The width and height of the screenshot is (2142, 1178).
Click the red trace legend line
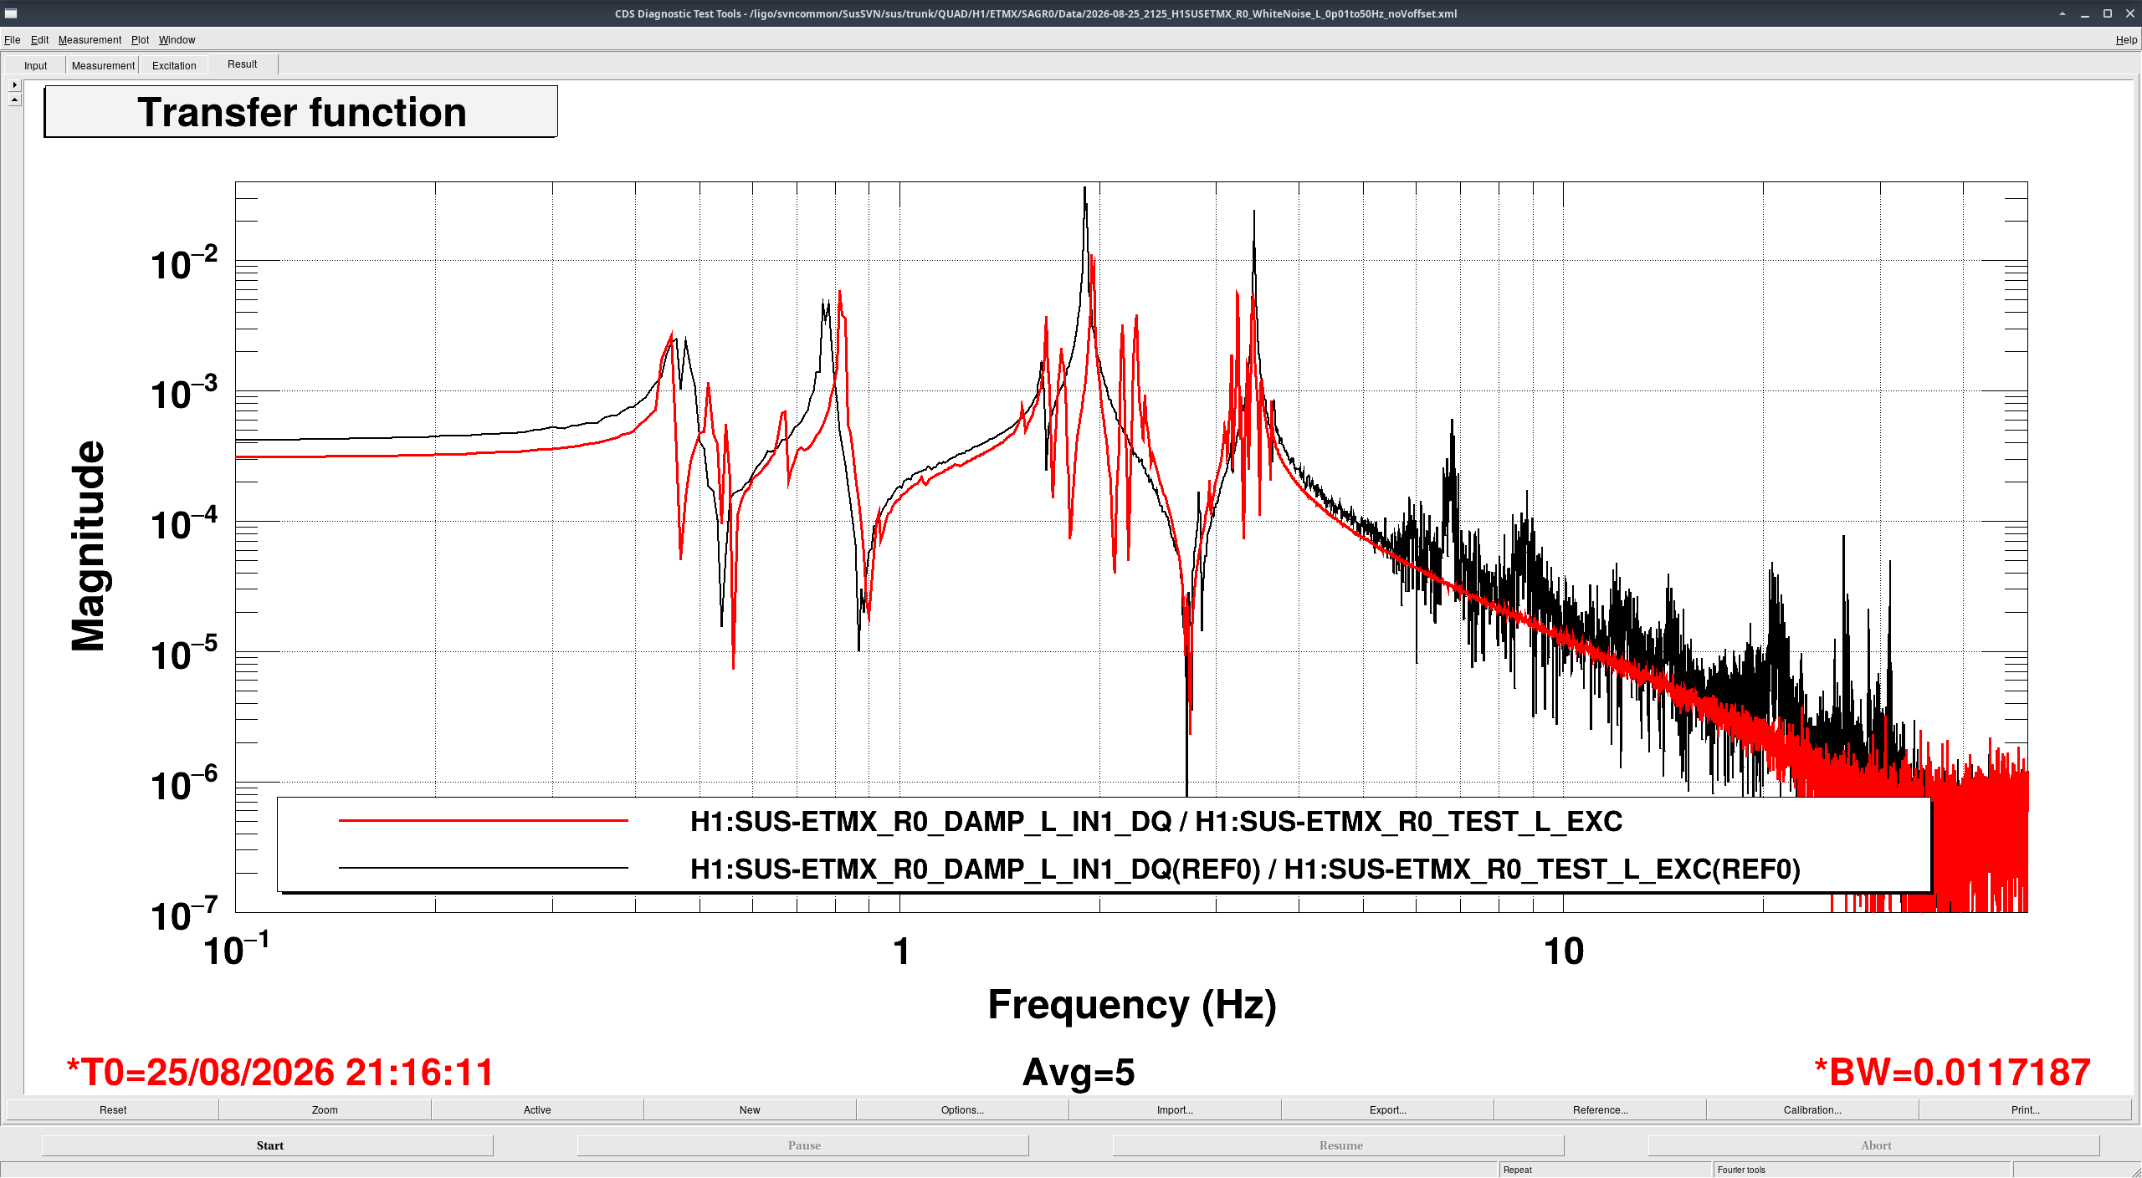pos(483,821)
